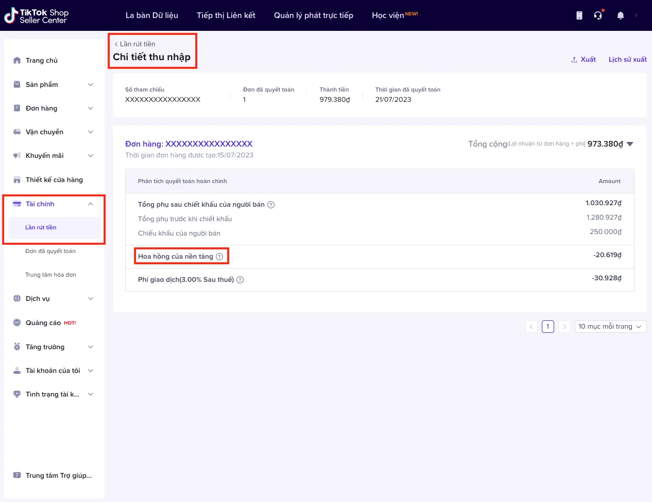Open Tiếp thị Liên kết top menu
Image resolution: width=652 pixels, height=502 pixels.
[226, 15]
